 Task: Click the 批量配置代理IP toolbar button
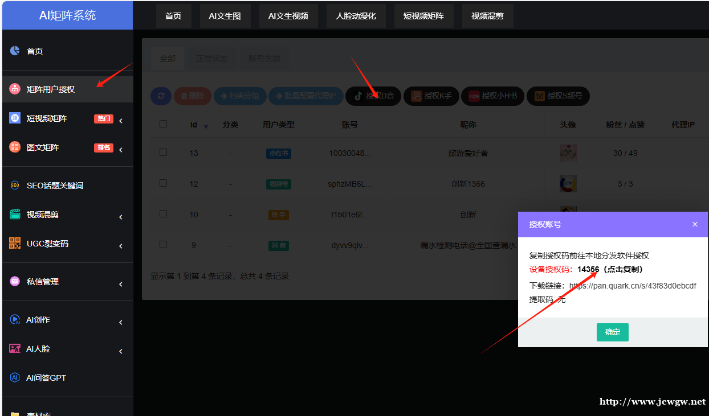click(306, 96)
